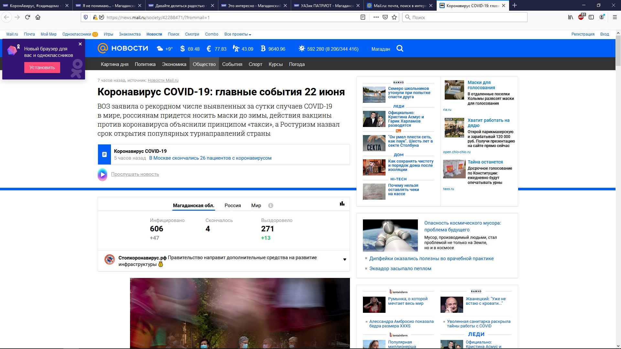Open statistics bar chart icon
Screen dimensions: 621x349
click(x=342, y=204)
